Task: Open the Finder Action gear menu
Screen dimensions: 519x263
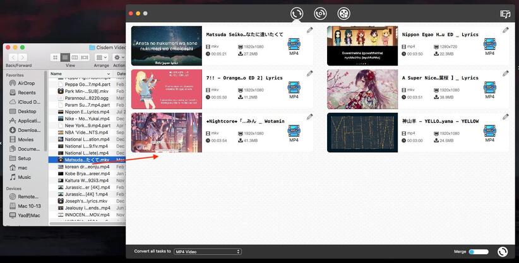Action: 119,57
